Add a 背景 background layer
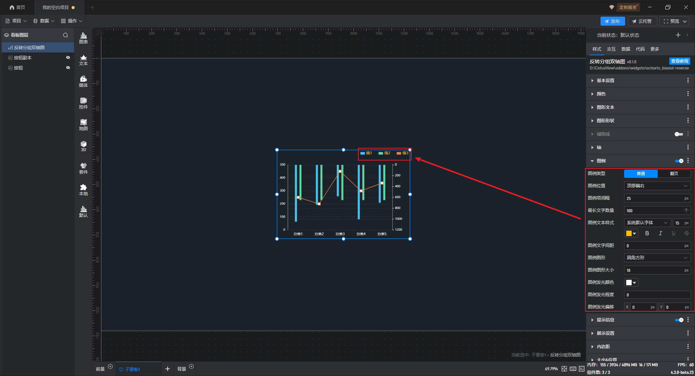The height and width of the screenshot is (376, 695). pyautogui.click(x=191, y=367)
